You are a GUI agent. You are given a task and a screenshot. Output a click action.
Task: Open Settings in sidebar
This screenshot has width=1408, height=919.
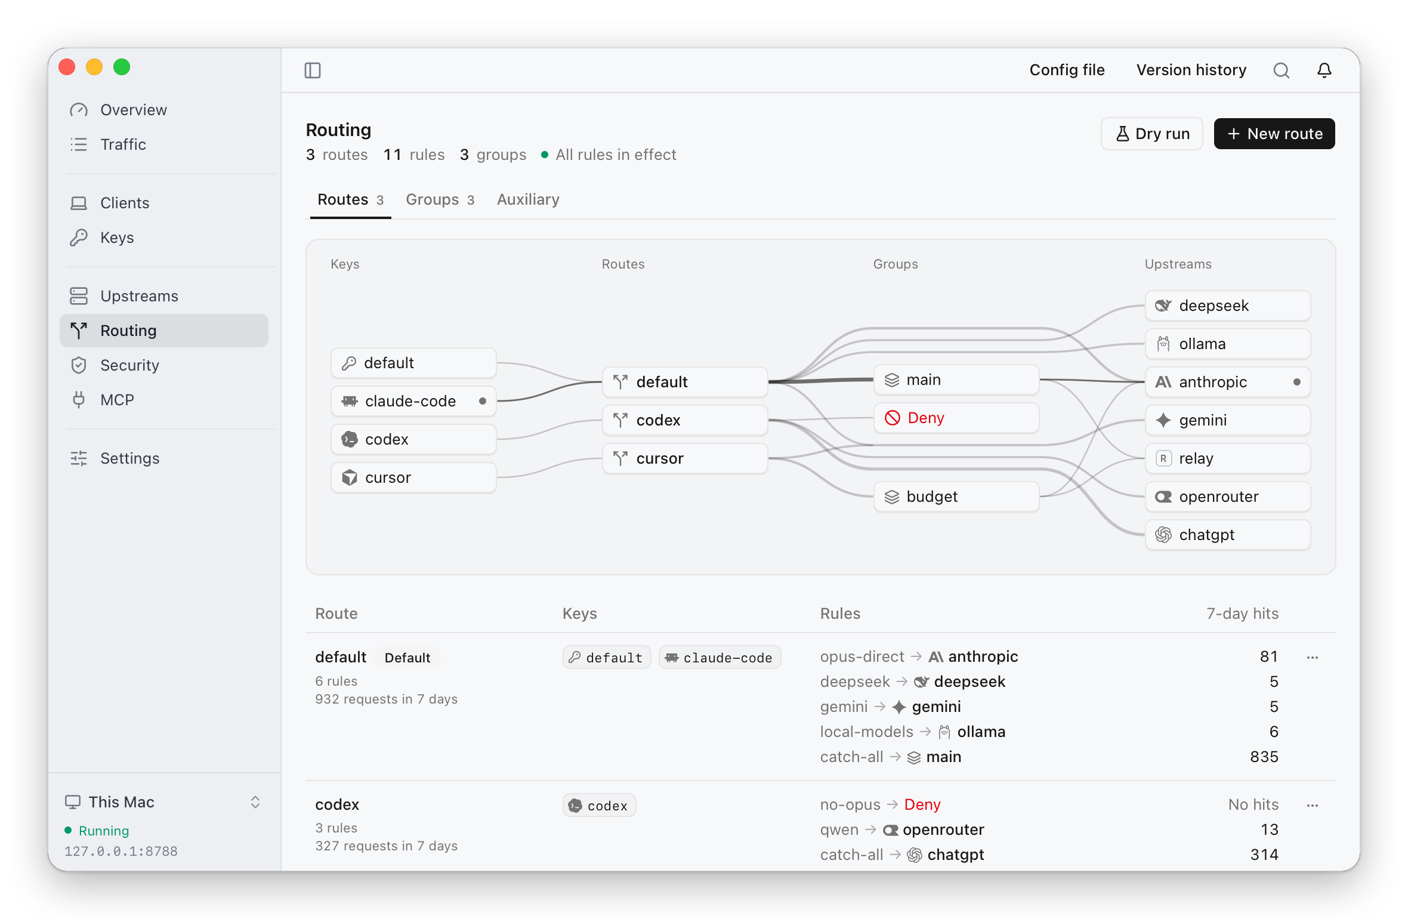point(164,458)
